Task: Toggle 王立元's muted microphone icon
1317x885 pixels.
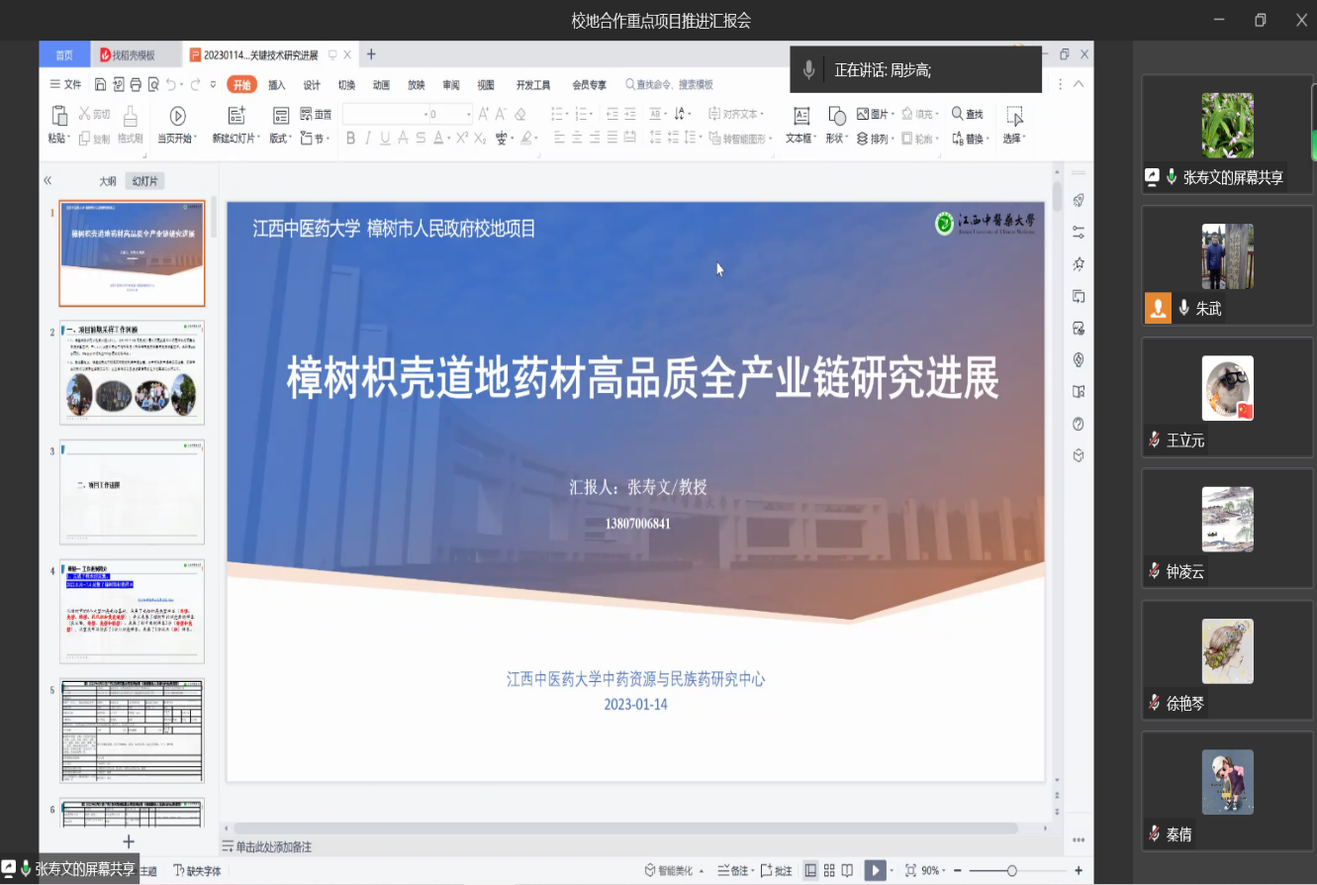Action: (x=1154, y=440)
